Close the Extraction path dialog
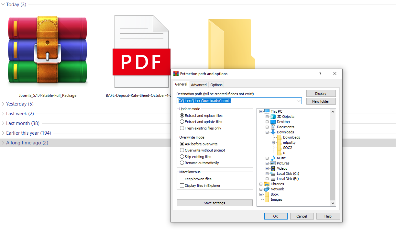This screenshot has height=248, width=396. coord(335,73)
